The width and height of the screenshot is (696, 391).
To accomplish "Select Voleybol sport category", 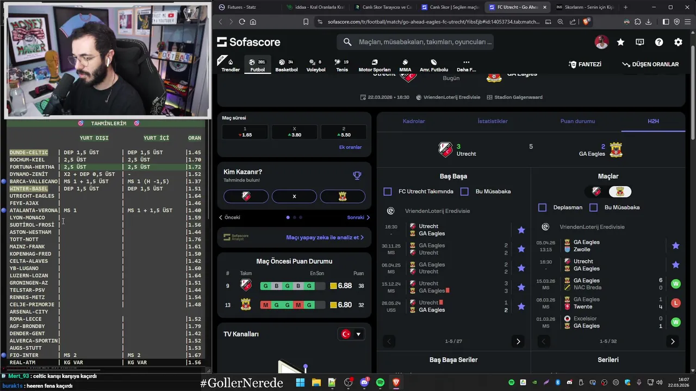I will click(x=315, y=65).
